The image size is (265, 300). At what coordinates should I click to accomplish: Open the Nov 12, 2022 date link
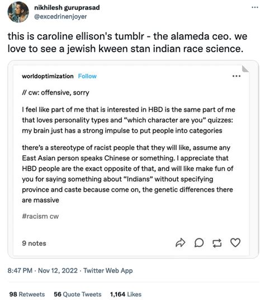58,270
